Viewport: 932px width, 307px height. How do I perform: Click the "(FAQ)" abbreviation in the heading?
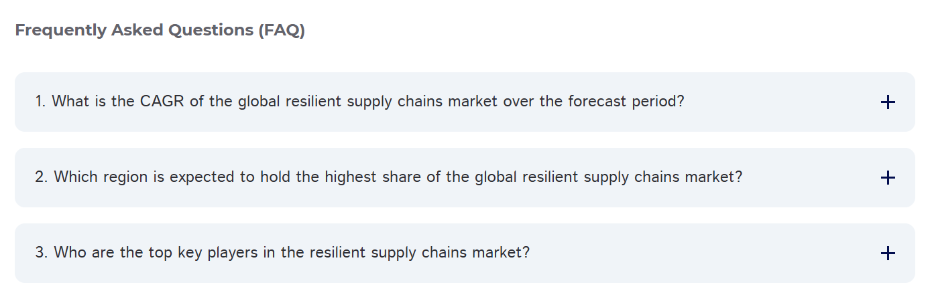point(280,31)
